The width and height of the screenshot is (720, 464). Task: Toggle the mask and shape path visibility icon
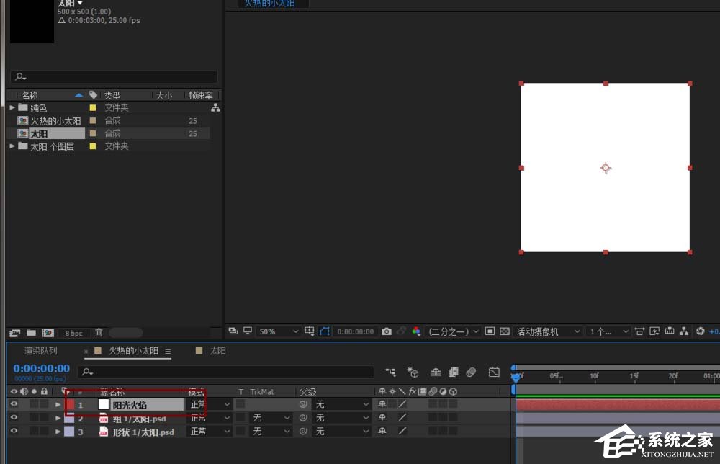325,331
